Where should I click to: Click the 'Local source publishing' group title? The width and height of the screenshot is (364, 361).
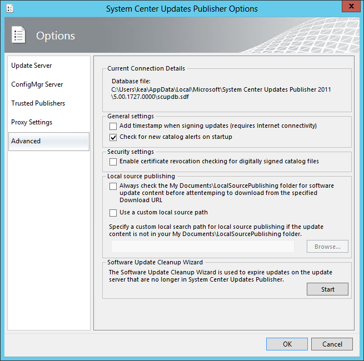[x=141, y=176]
